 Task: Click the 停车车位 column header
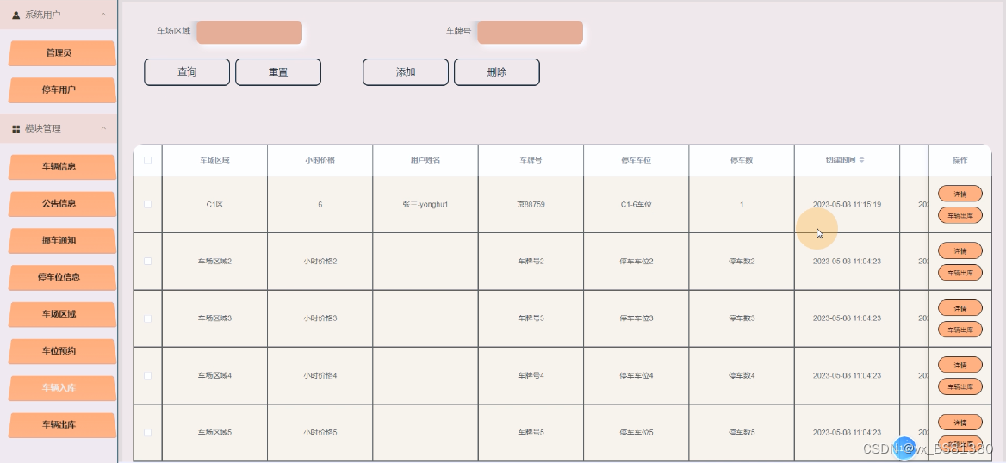(x=636, y=160)
